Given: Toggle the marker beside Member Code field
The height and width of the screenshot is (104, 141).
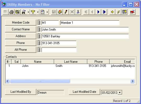Looking at the screenshot, I should (39, 22).
